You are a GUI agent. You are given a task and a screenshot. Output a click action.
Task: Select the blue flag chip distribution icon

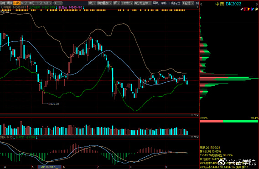(253, 9)
